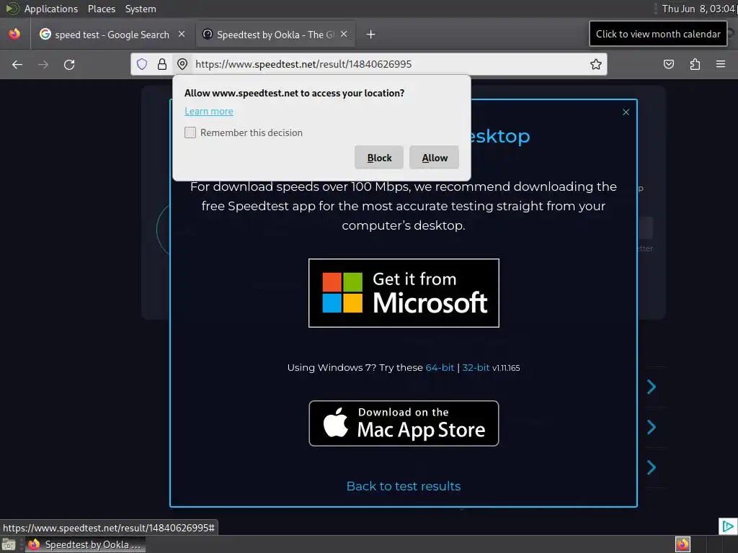Open the Places menu
Viewport: 738px width, 553px height.
[102, 9]
